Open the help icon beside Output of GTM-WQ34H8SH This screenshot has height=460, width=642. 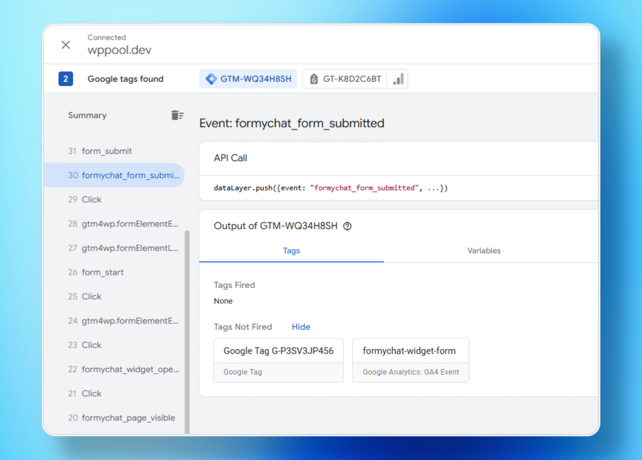coord(347,226)
